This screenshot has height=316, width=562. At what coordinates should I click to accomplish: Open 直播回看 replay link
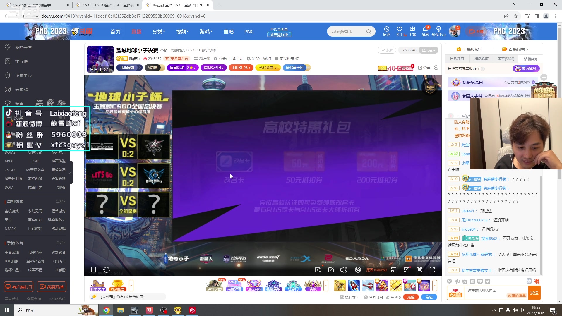515,49
